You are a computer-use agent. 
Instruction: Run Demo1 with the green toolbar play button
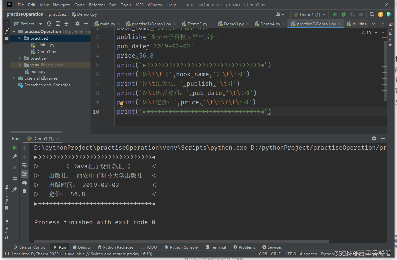coord(335,14)
